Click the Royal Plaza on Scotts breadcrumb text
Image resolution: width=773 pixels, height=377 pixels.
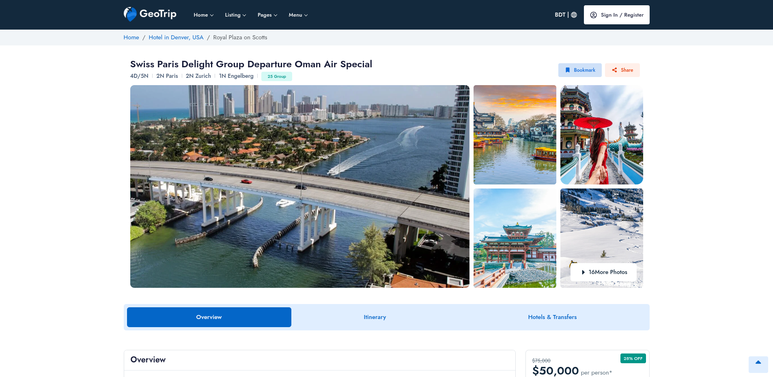240,37
